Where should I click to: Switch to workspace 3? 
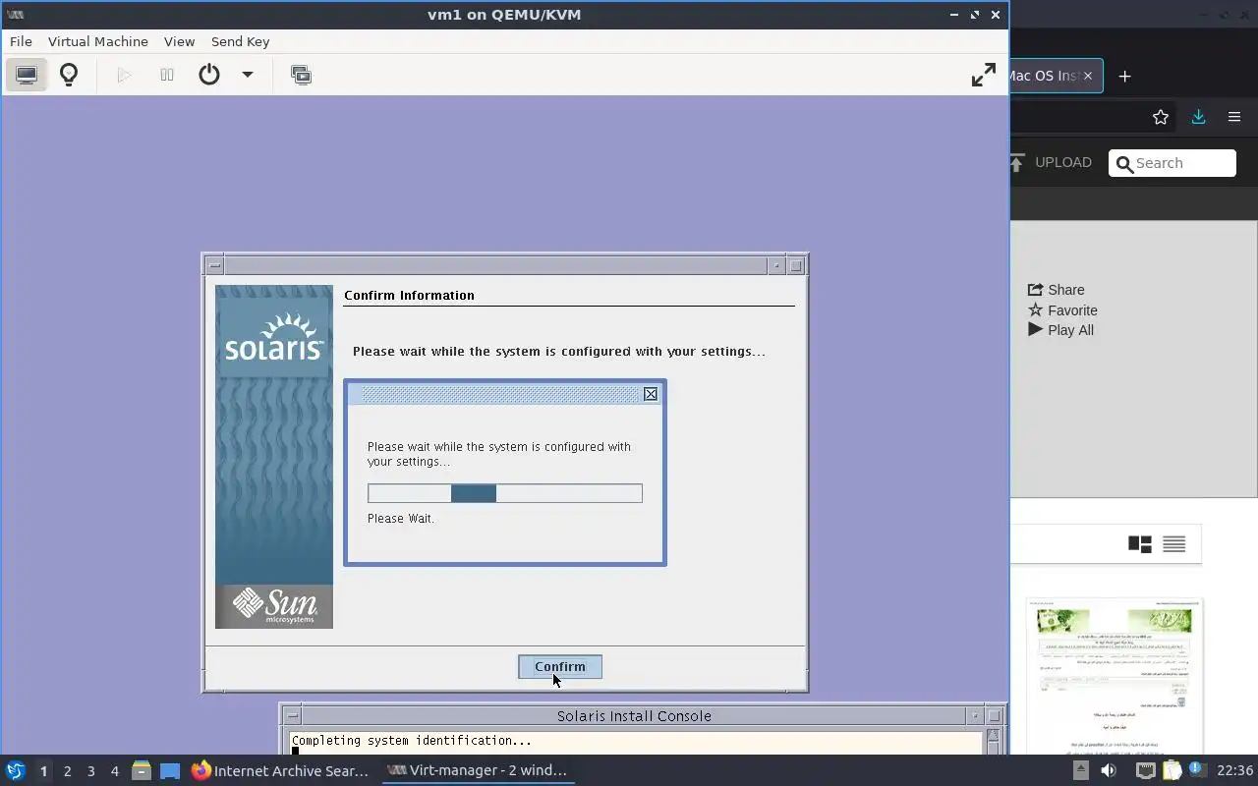point(90,771)
